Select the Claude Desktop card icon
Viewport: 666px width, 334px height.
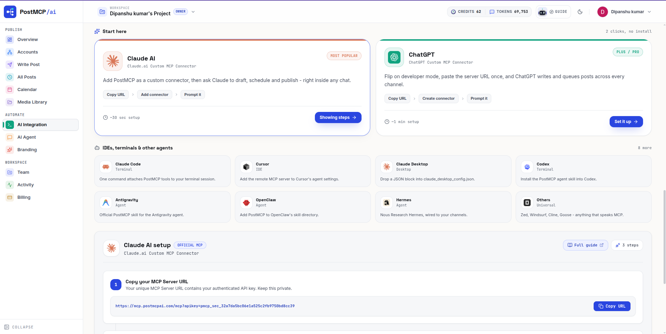coord(387,167)
